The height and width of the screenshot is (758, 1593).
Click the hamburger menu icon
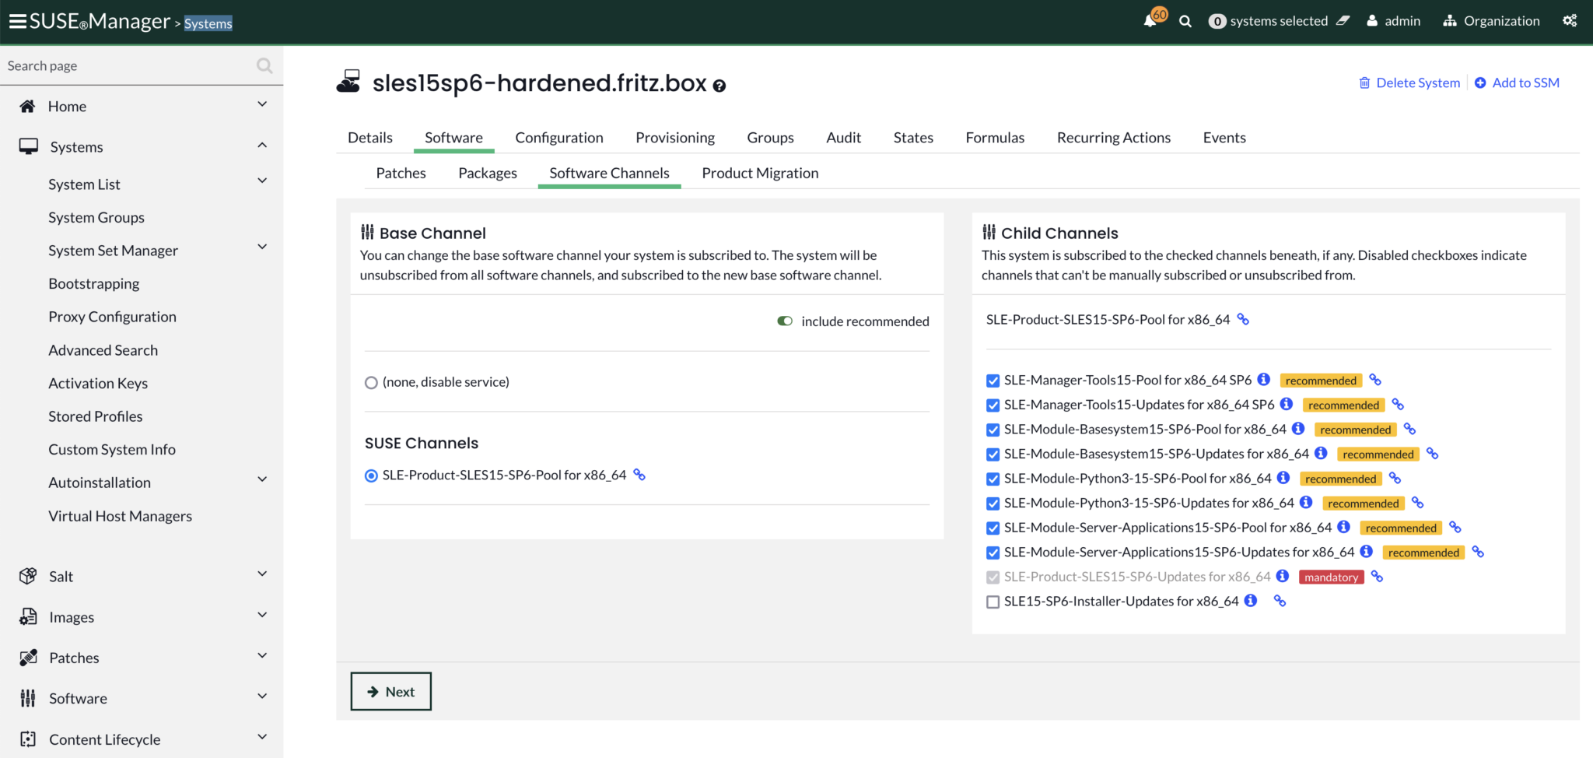[x=17, y=21]
